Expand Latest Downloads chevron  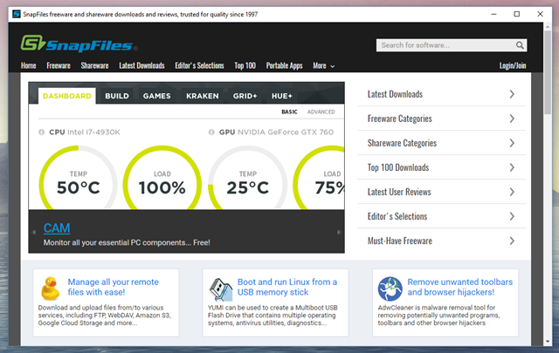click(512, 94)
